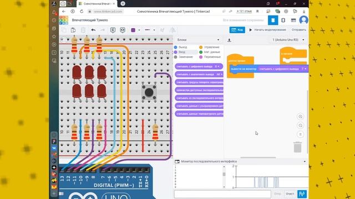Click the tinkercad.com address bar

108,11
